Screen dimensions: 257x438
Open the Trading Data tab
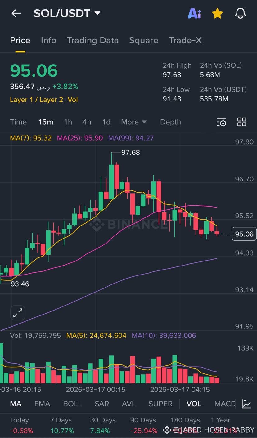click(92, 40)
